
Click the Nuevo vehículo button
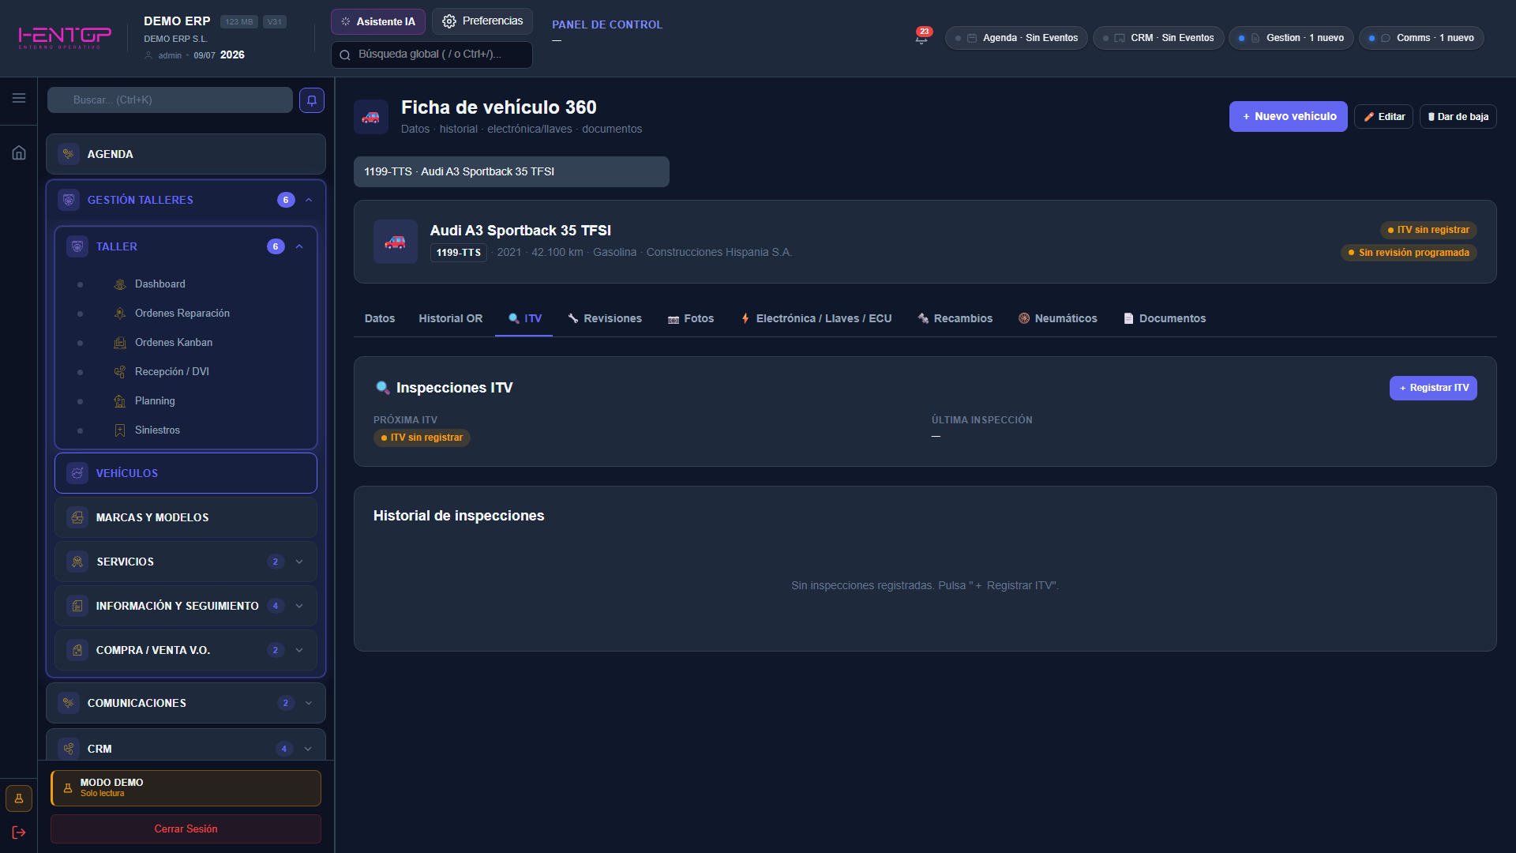click(x=1289, y=117)
